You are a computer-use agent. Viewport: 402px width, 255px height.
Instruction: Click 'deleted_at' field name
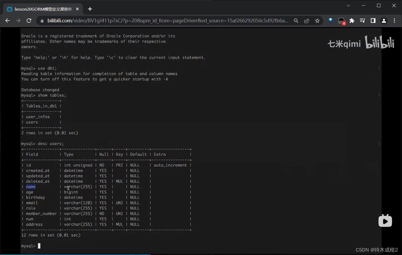click(38, 181)
